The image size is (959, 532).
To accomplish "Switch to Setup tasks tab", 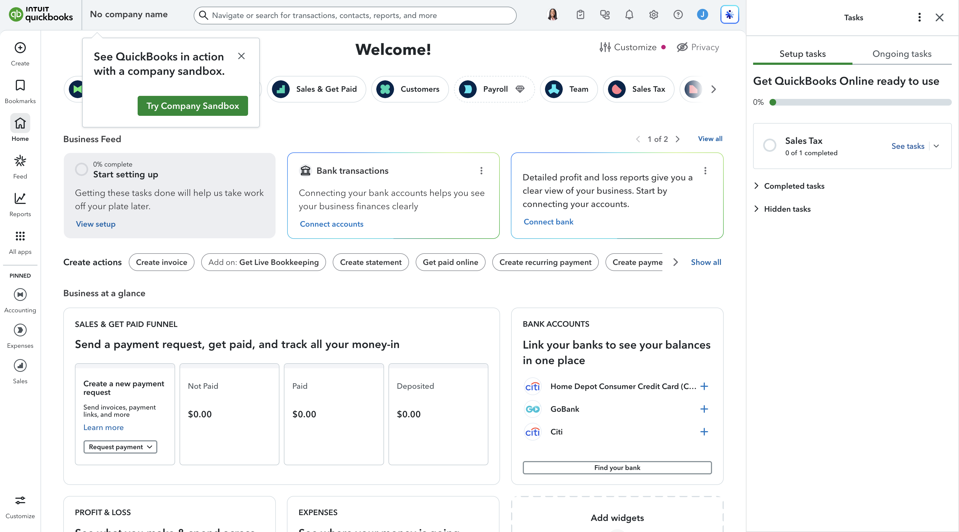I will [803, 54].
